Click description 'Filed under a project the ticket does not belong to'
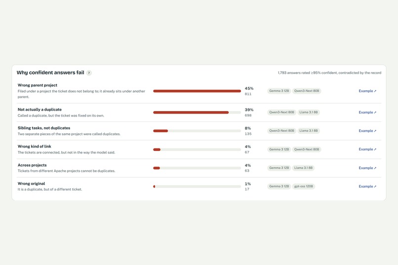The image size is (398, 265). pyautogui.click(x=81, y=94)
